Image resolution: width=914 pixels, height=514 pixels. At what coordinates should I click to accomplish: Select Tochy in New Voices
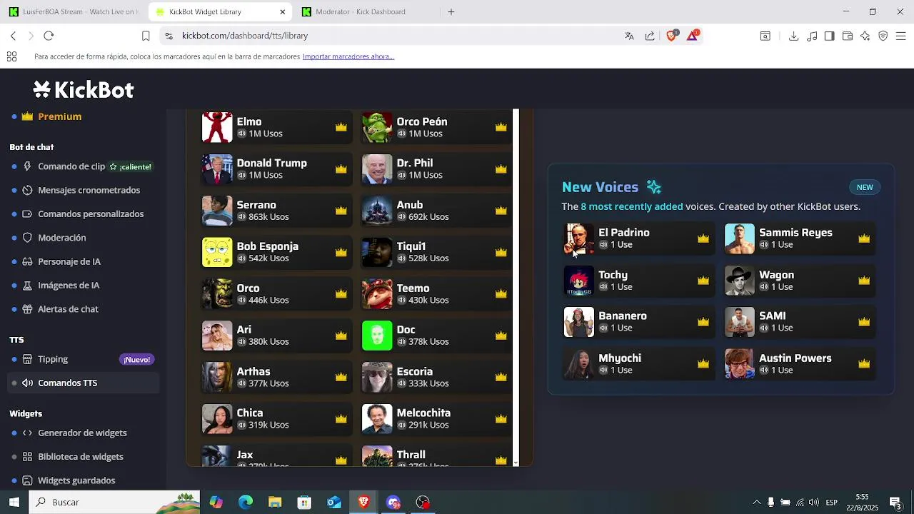click(638, 281)
